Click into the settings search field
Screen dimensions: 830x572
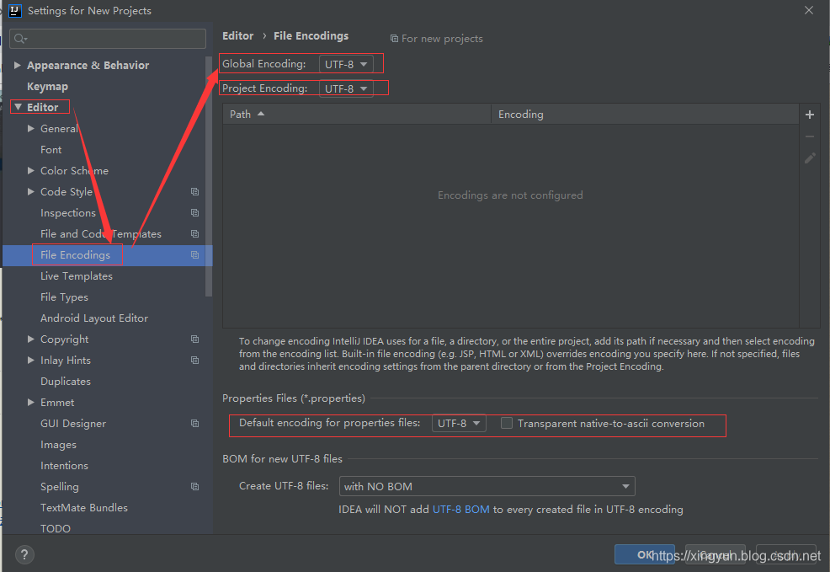(108, 39)
